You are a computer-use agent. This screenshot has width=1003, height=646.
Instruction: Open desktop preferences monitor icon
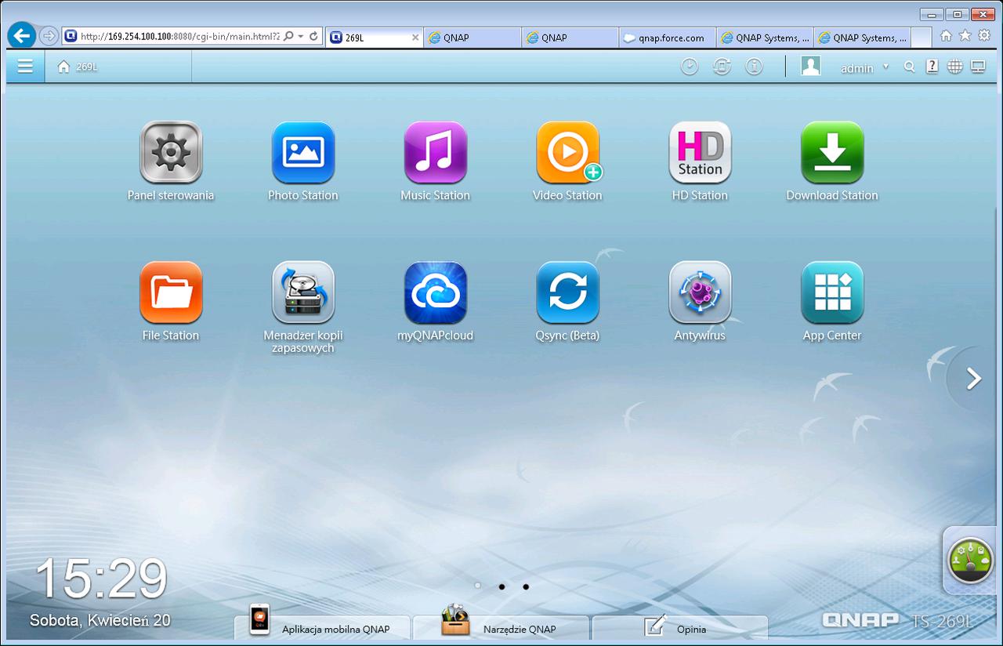(978, 67)
